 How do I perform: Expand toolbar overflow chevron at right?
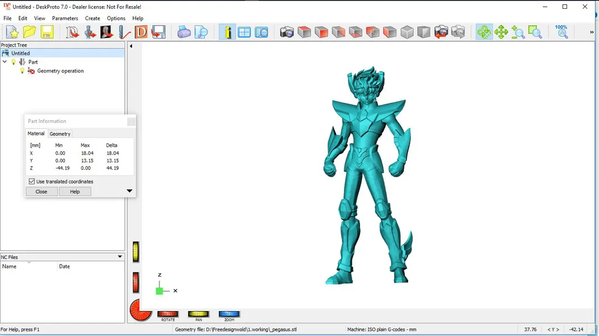(592, 33)
